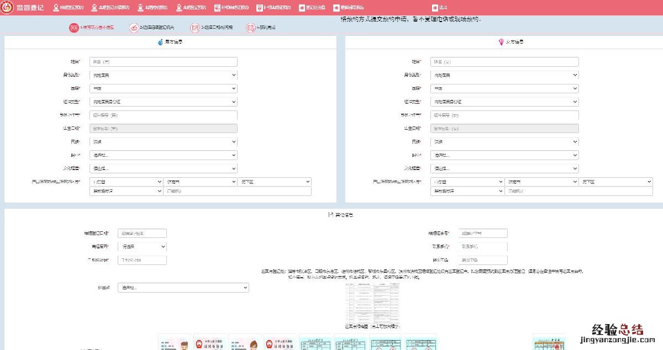Open the female 证件类型 dropdown
Screen dimensions: 663x350
pos(504,102)
